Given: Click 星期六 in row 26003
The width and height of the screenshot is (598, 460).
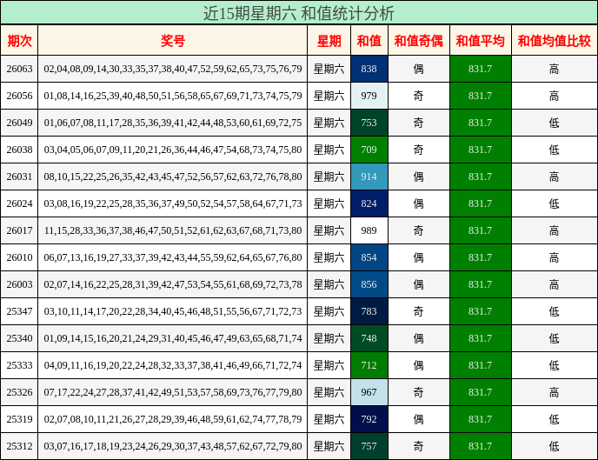Looking at the screenshot, I should (329, 284).
